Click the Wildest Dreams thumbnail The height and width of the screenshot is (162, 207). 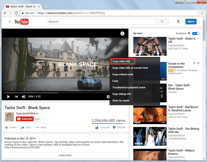(150, 155)
